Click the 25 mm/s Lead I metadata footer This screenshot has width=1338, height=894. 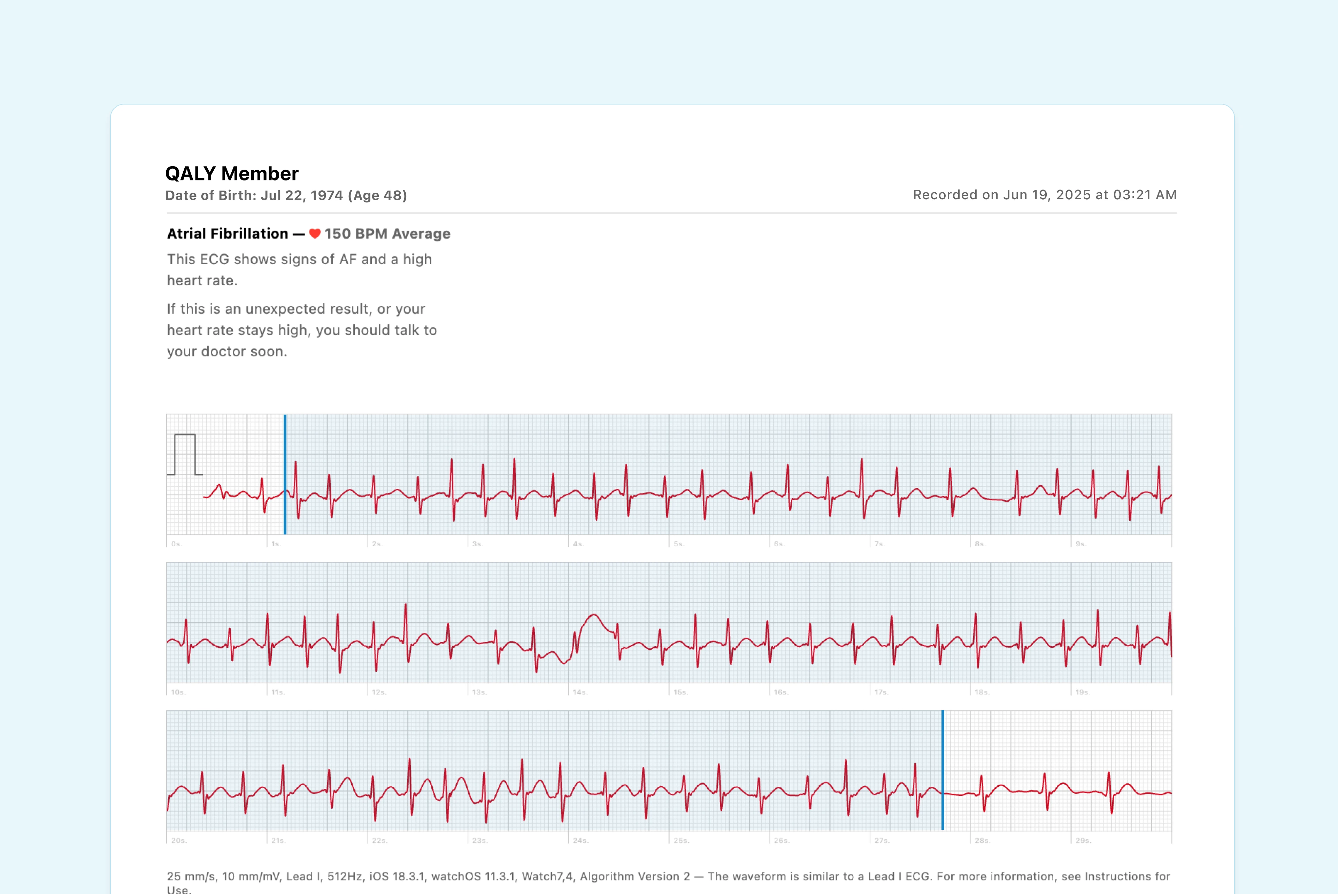click(399, 876)
